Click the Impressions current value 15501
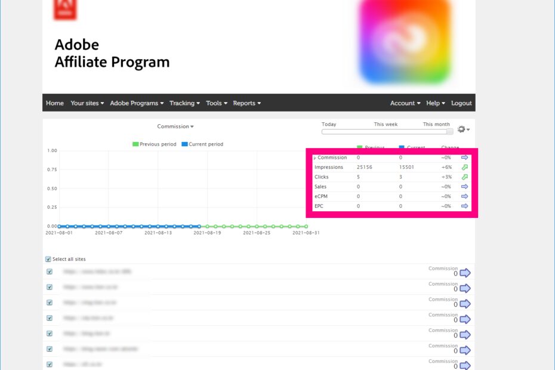The width and height of the screenshot is (555, 370). (406, 167)
